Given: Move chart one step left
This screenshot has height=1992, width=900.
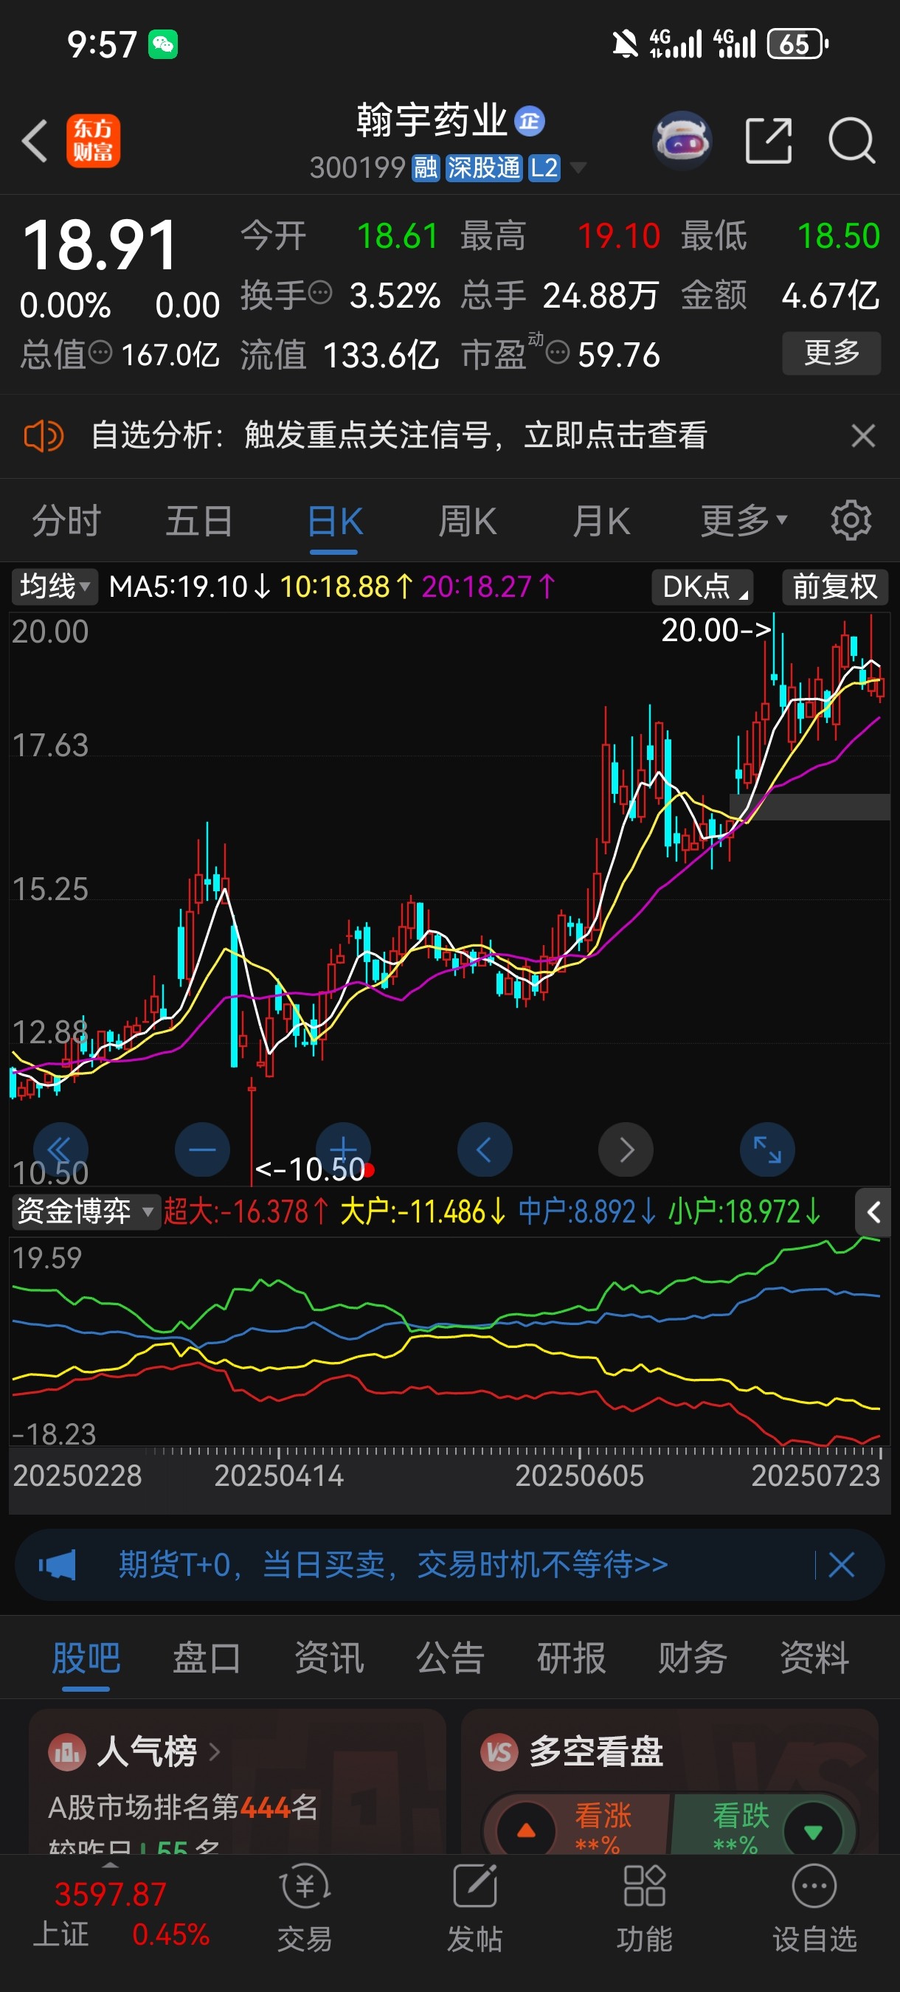Looking at the screenshot, I should (x=485, y=1150).
